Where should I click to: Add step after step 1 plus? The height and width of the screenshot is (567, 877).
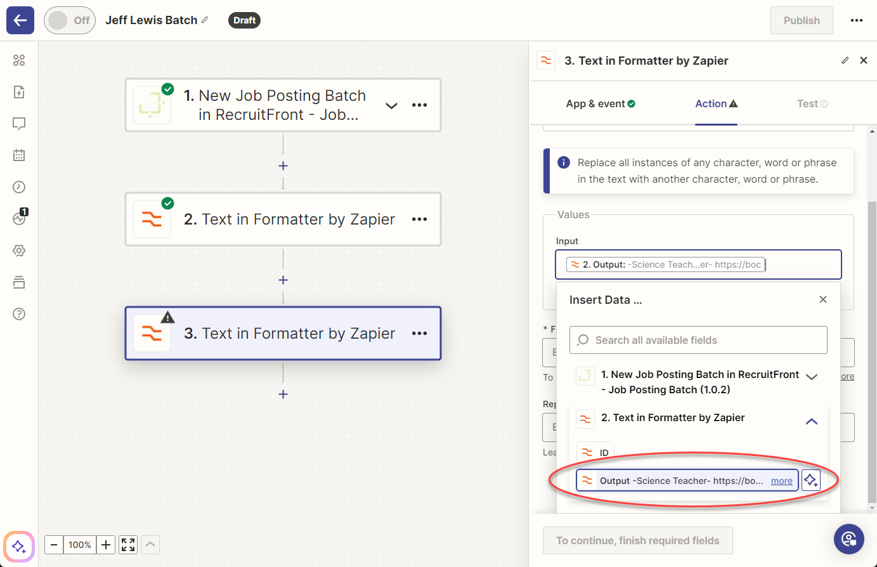283,166
